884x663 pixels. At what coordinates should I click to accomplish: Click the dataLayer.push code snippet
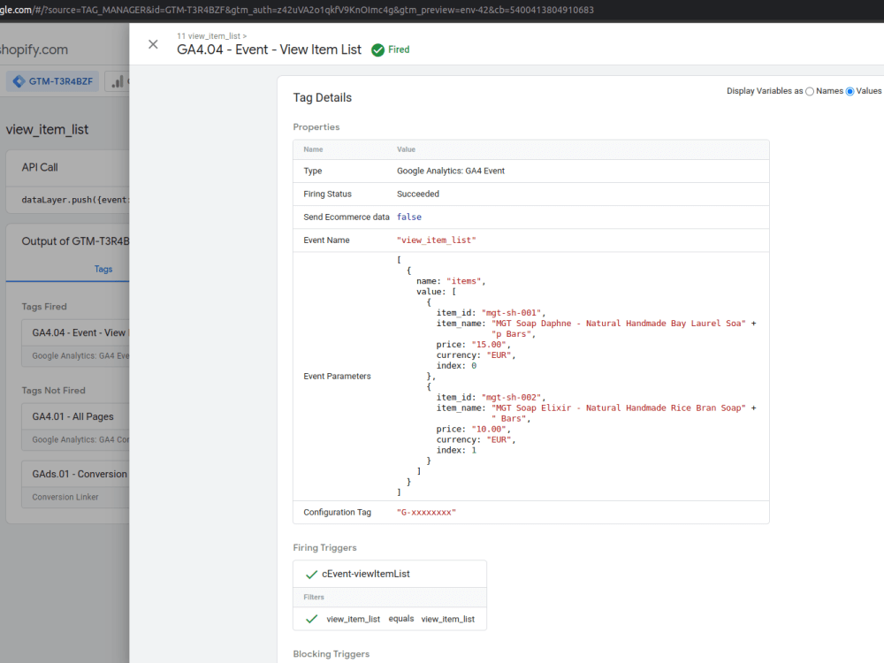click(x=75, y=200)
